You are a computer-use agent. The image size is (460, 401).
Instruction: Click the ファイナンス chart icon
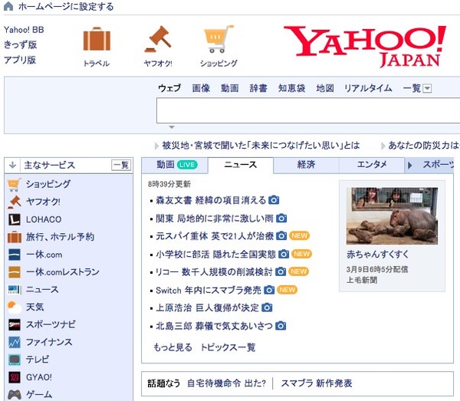(x=14, y=342)
